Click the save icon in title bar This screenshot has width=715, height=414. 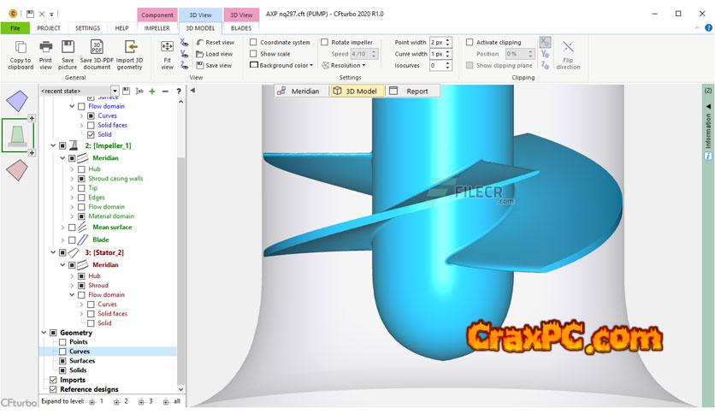(30, 14)
